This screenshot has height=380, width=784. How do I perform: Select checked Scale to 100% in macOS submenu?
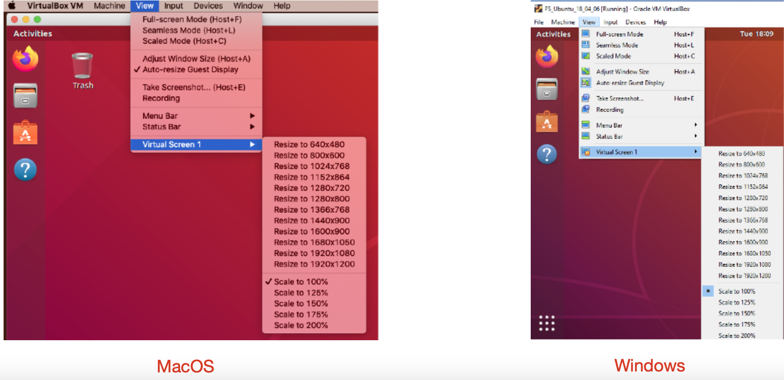coord(301,282)
